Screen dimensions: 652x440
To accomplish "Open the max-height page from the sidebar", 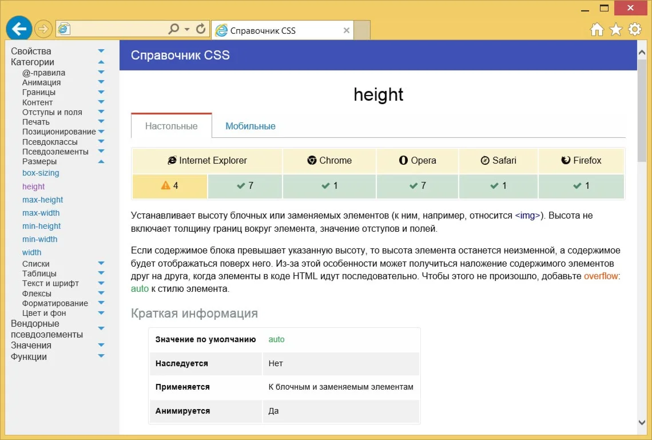I will 43,199.
